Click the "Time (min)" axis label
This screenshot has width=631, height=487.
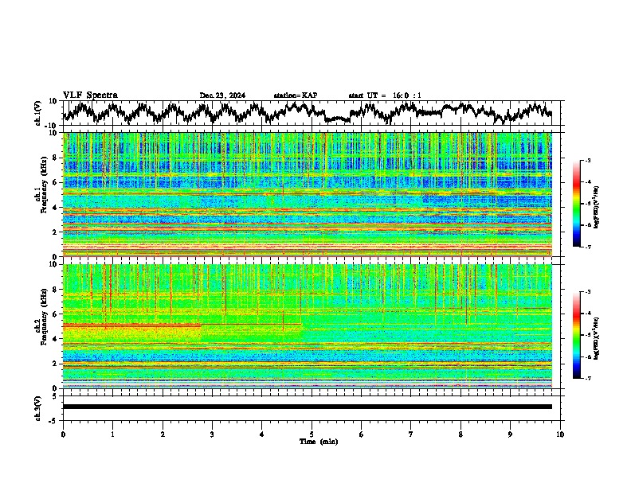[x=319, y=442]
